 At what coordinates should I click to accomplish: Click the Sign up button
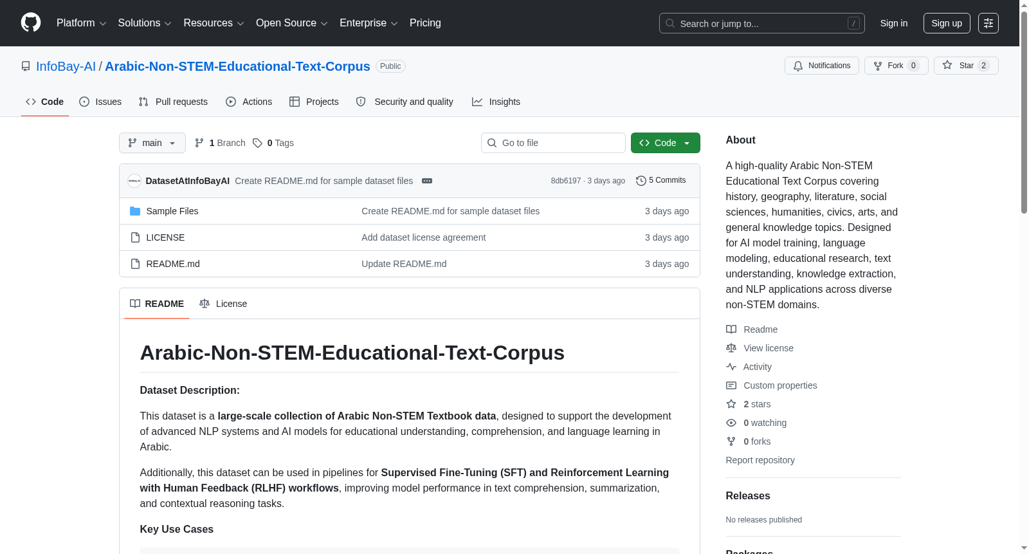[x=947, y=23]
